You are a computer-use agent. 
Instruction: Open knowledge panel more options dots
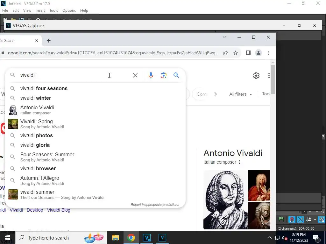point(239,162)
